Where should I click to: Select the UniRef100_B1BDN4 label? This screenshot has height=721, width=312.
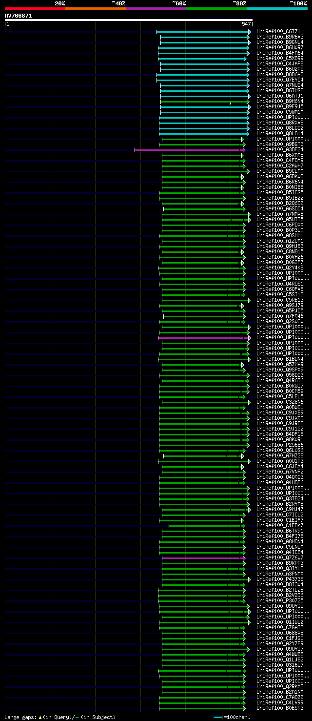280,359
